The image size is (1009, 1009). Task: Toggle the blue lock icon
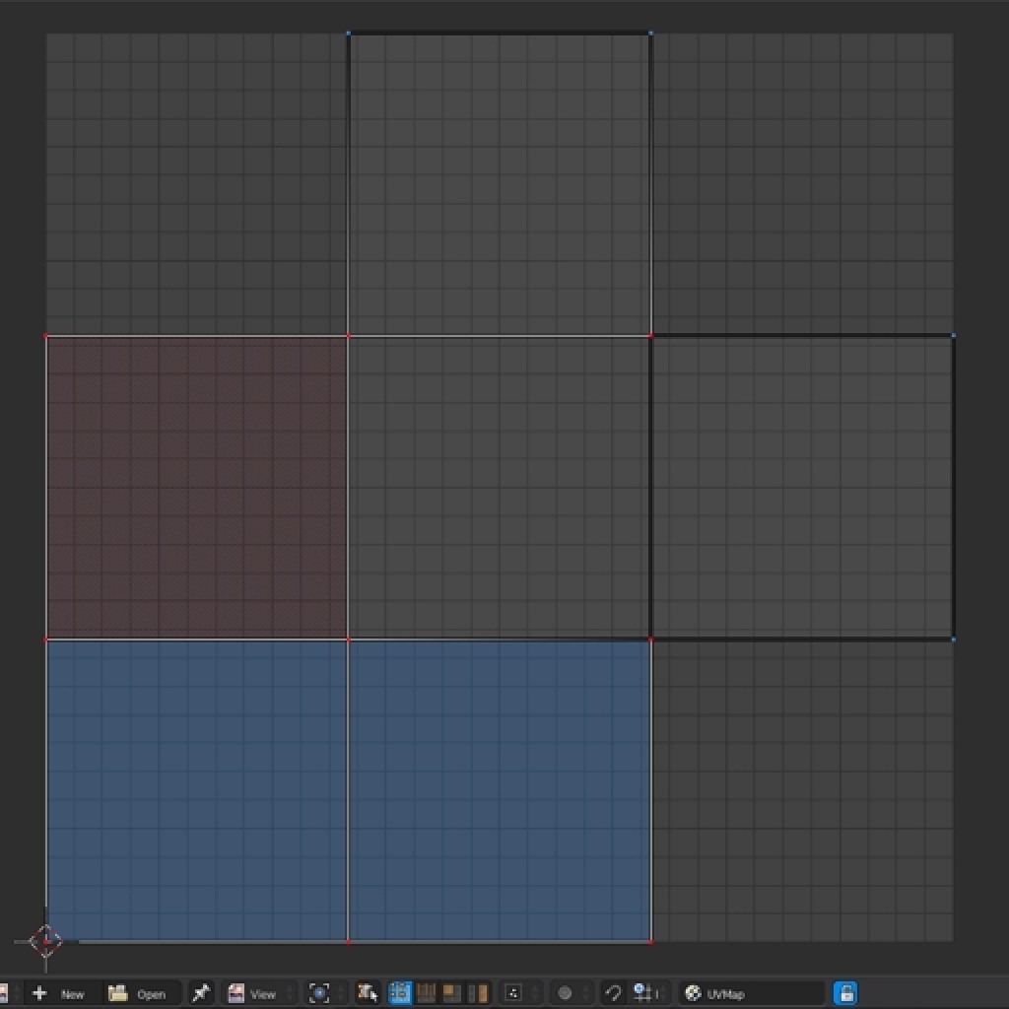845,993
